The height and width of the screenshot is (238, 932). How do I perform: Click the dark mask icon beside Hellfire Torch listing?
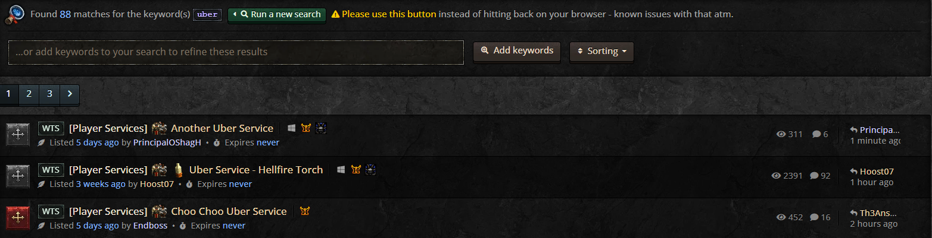pyautogui.click(x=370, y=170)
